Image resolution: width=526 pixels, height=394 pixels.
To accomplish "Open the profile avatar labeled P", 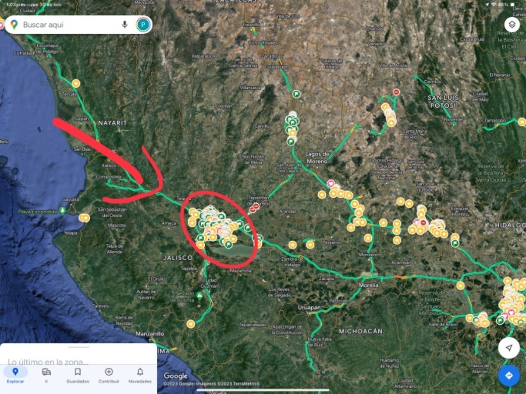I will point(143,25).
